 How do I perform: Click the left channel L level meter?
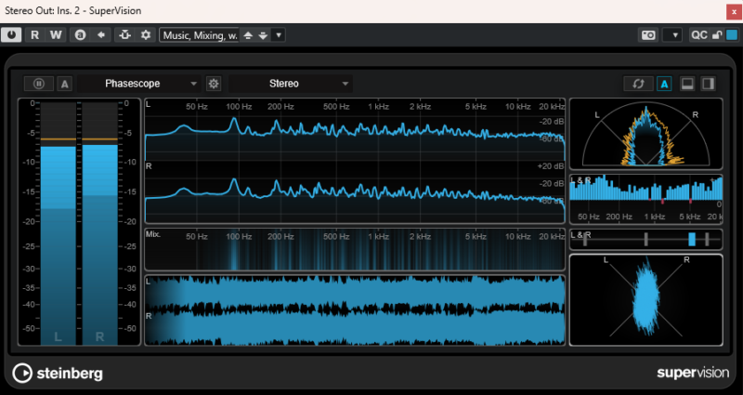coord(58,222)
